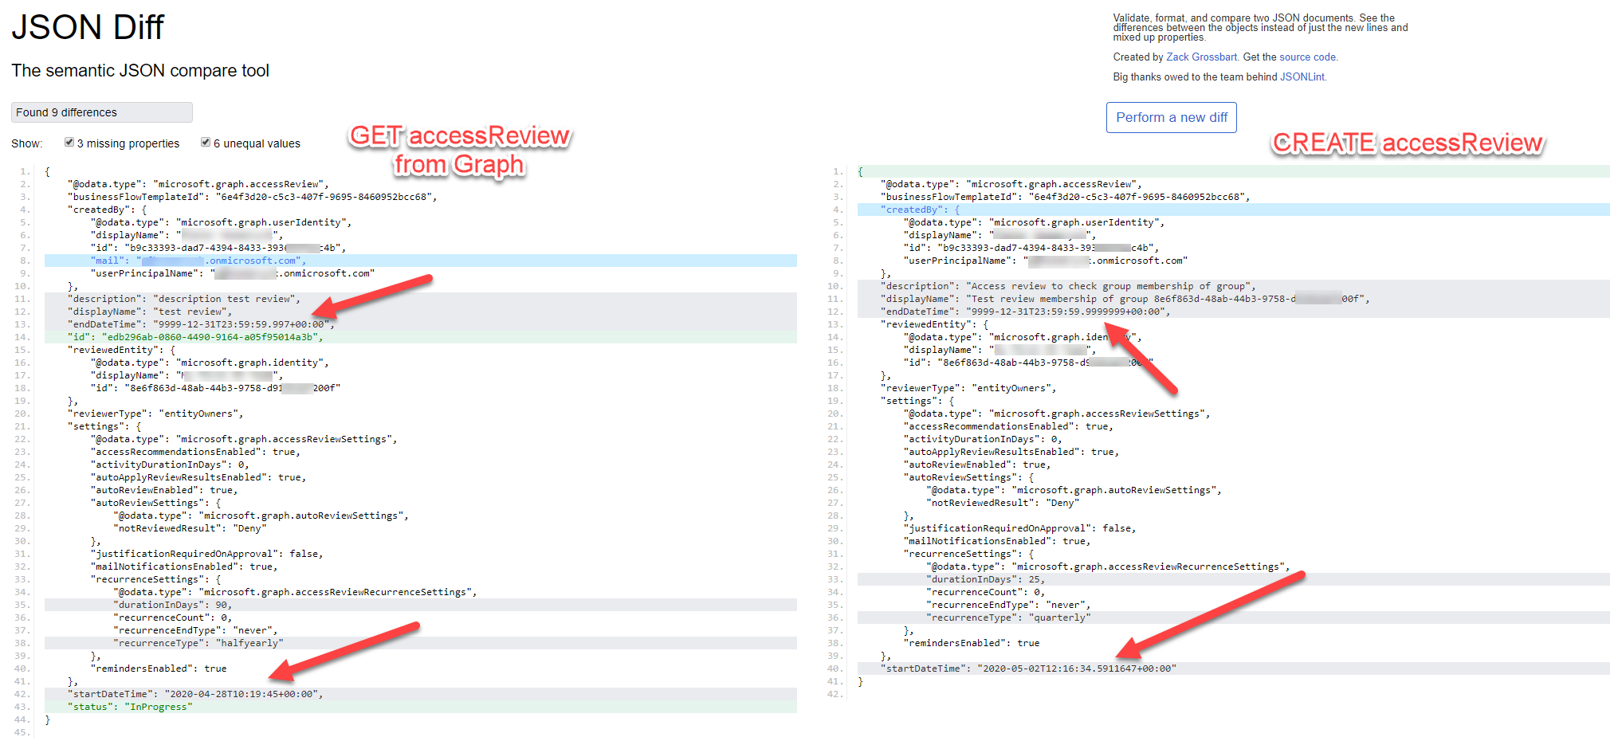Click the 'Found 9 differences' box

[x=102, y=112]
